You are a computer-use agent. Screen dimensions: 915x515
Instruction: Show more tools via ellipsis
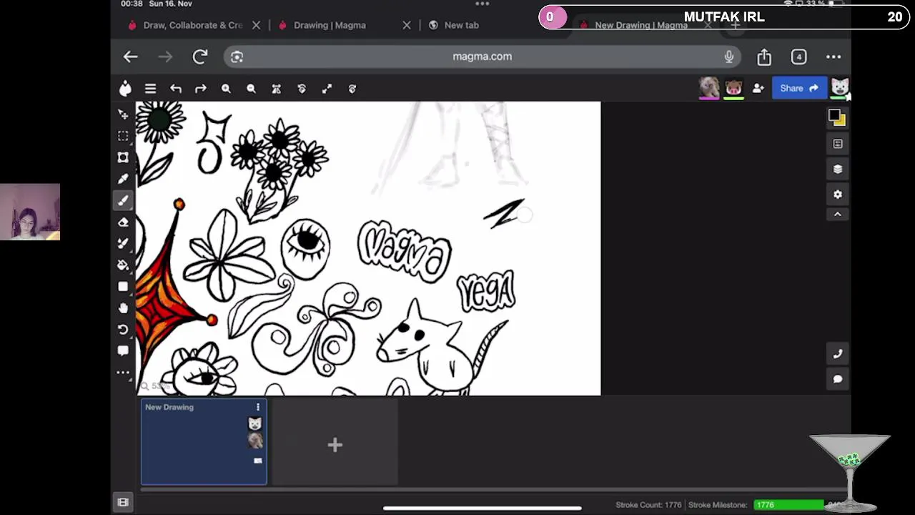[123, 373]
